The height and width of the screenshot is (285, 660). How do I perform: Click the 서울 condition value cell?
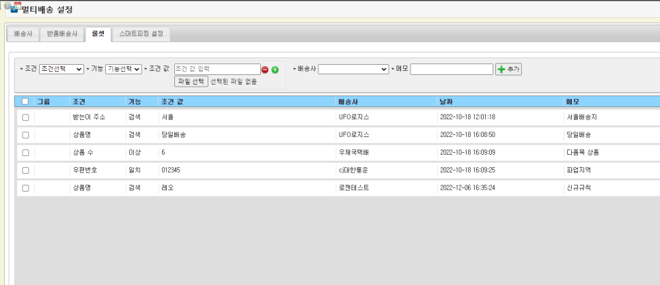167,117
